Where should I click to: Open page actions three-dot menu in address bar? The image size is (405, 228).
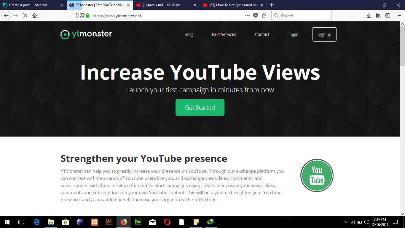point(247,15)
